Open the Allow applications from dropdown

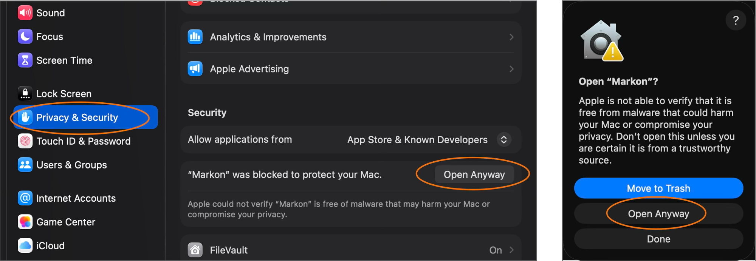pyautogui.click(x=429, y=140)
